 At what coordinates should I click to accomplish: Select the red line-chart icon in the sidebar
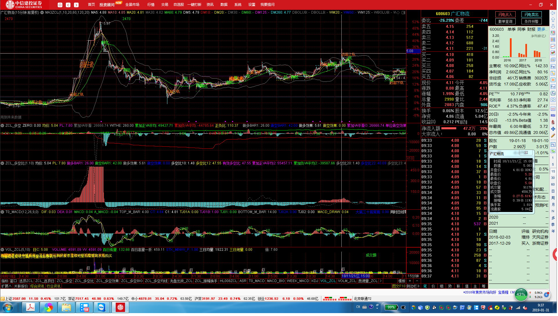click(x=553, y=46)
